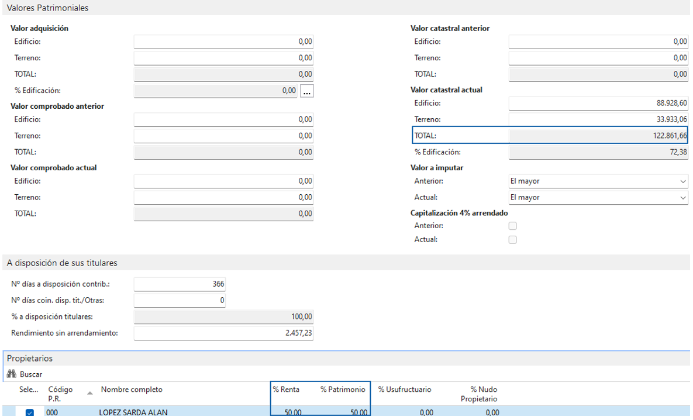Focus Terreno field under Valor catastral anterior
The height and width of the screenshot is (420, 693).
pyautogui.click(x=598, y=58)
